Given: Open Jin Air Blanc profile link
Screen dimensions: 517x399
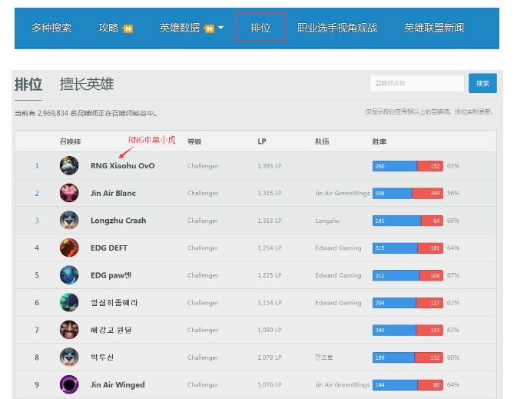Looking at the screenshot, I should pyautogui.click(x=113, y=193).
